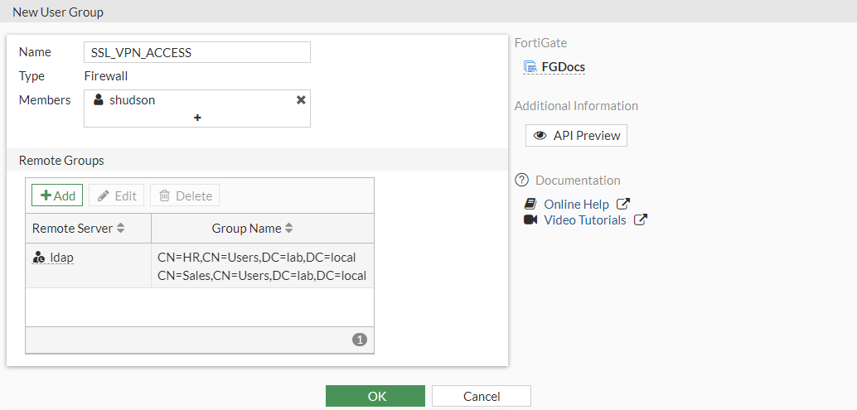The width and height of the screenshot is (857, 410).
Task: Click the Name input field
Action: 197,53
